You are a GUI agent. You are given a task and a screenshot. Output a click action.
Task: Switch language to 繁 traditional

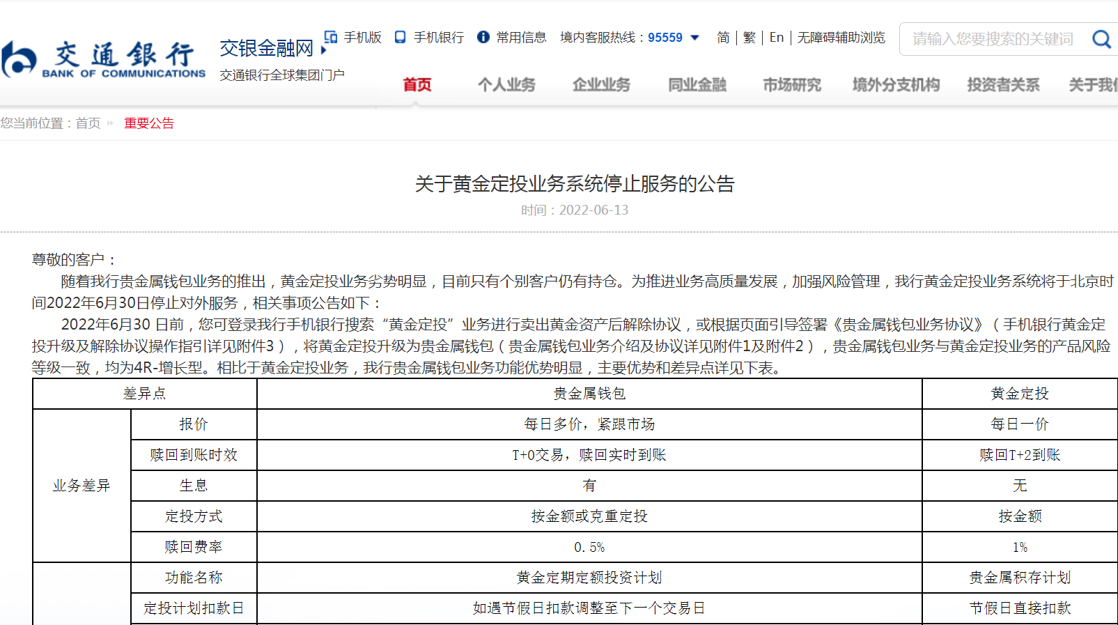[749, 38]
